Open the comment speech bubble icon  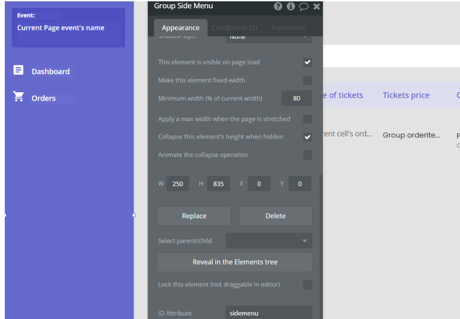click(304, 7)
